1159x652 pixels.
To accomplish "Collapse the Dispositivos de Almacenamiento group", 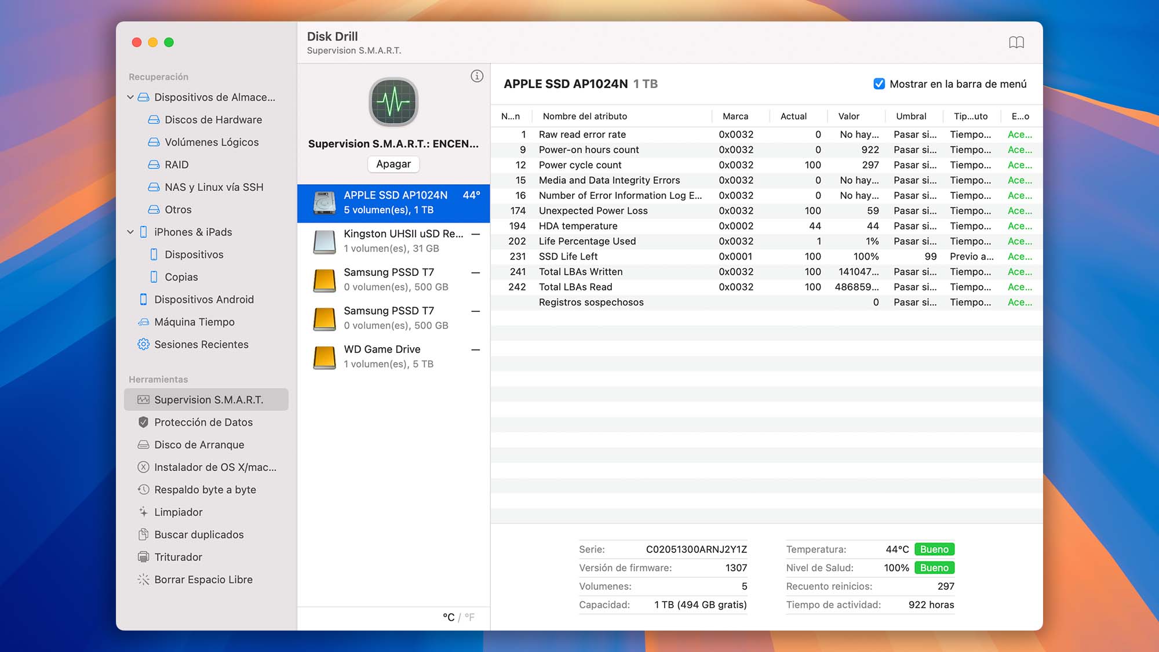I will 130,97.
